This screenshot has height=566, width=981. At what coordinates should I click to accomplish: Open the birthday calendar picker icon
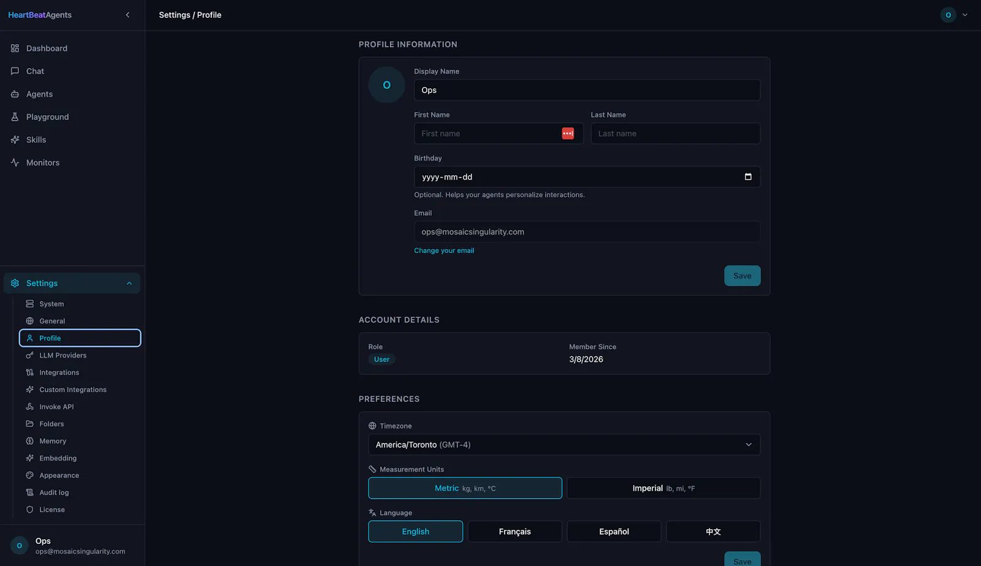point(748,177)
